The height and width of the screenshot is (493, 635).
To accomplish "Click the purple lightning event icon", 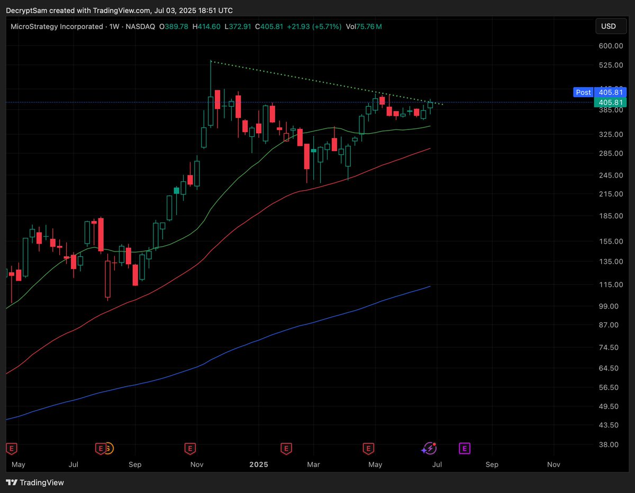I will (x=429, y=449).
